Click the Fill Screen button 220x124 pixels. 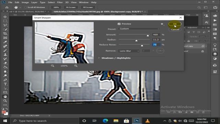(x=88, y=7)
